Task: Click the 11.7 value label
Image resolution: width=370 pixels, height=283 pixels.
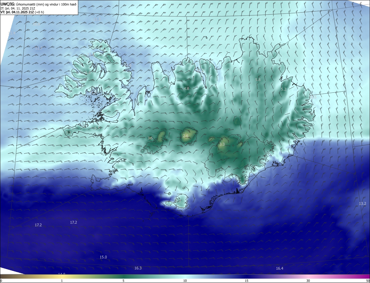Action: [x=38, y=48]
